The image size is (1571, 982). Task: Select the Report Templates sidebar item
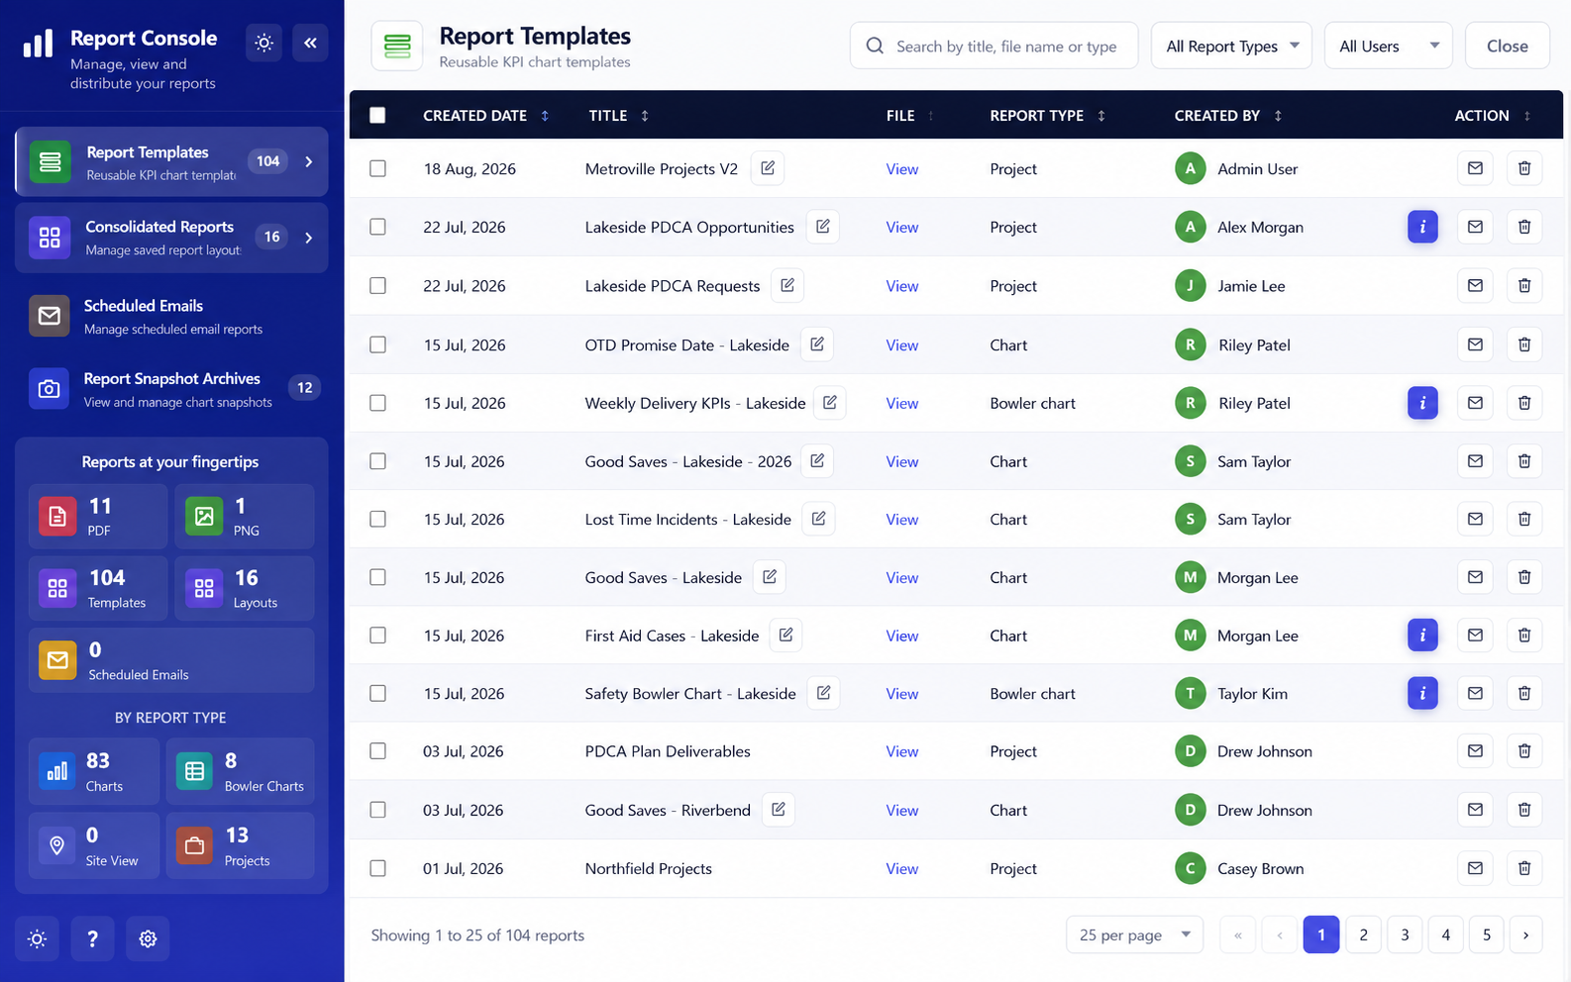171,161
